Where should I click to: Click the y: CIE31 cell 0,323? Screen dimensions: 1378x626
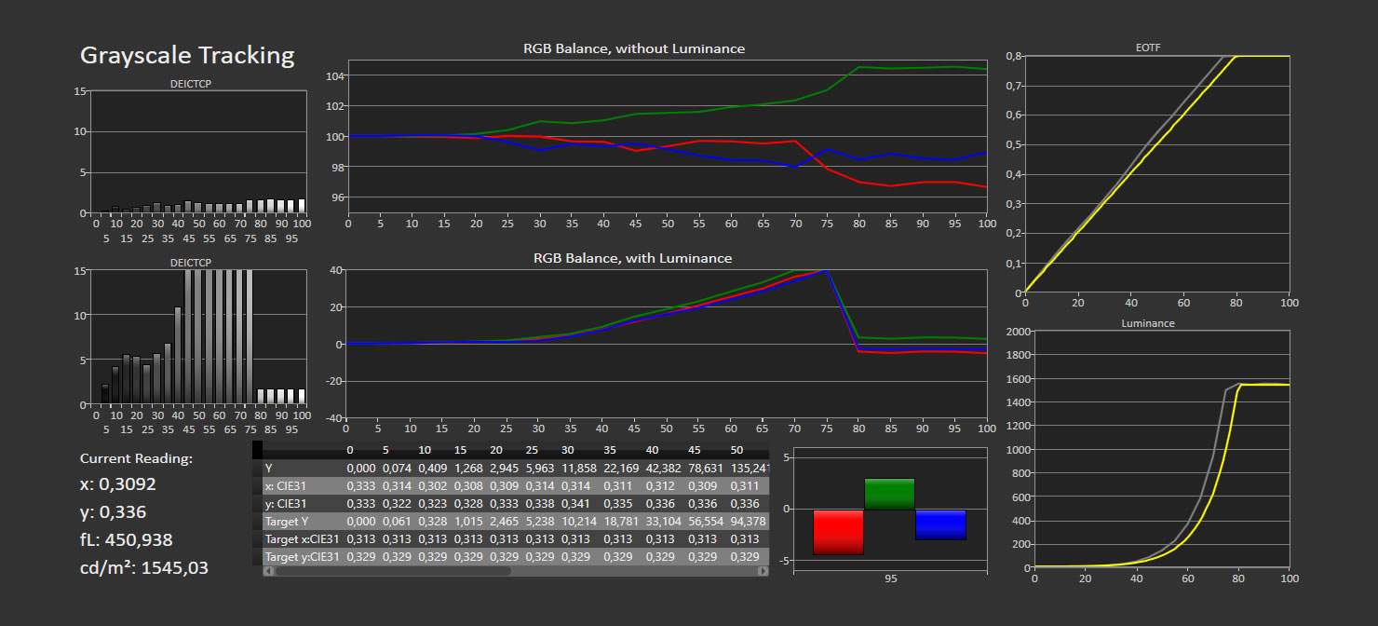point(432,503)
